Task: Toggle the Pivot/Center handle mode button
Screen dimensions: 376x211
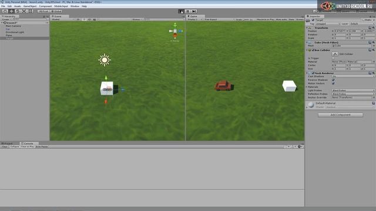Action: (43, 11)
